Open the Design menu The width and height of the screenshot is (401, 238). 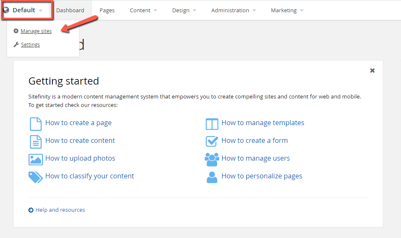tap(180, 10)
